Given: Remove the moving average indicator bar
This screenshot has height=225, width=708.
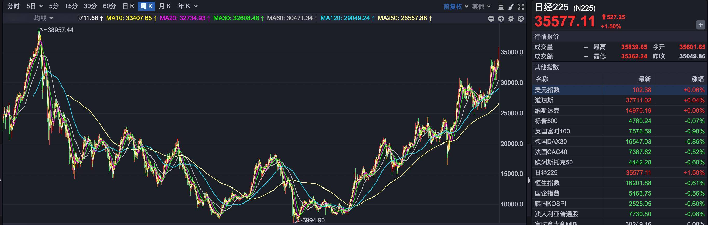Looking at the screenshot, I should coord(520,19).
